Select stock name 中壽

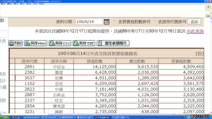point(59,89)
